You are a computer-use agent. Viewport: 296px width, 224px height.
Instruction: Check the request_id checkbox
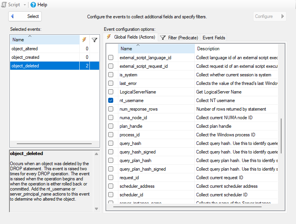pos(111,178)
